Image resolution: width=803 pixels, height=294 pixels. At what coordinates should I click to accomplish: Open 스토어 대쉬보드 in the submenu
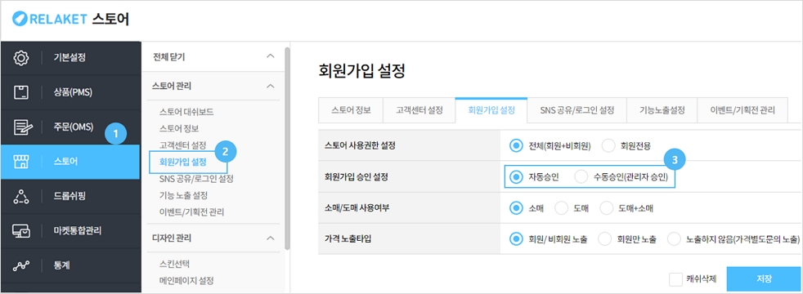click(186, 111)
